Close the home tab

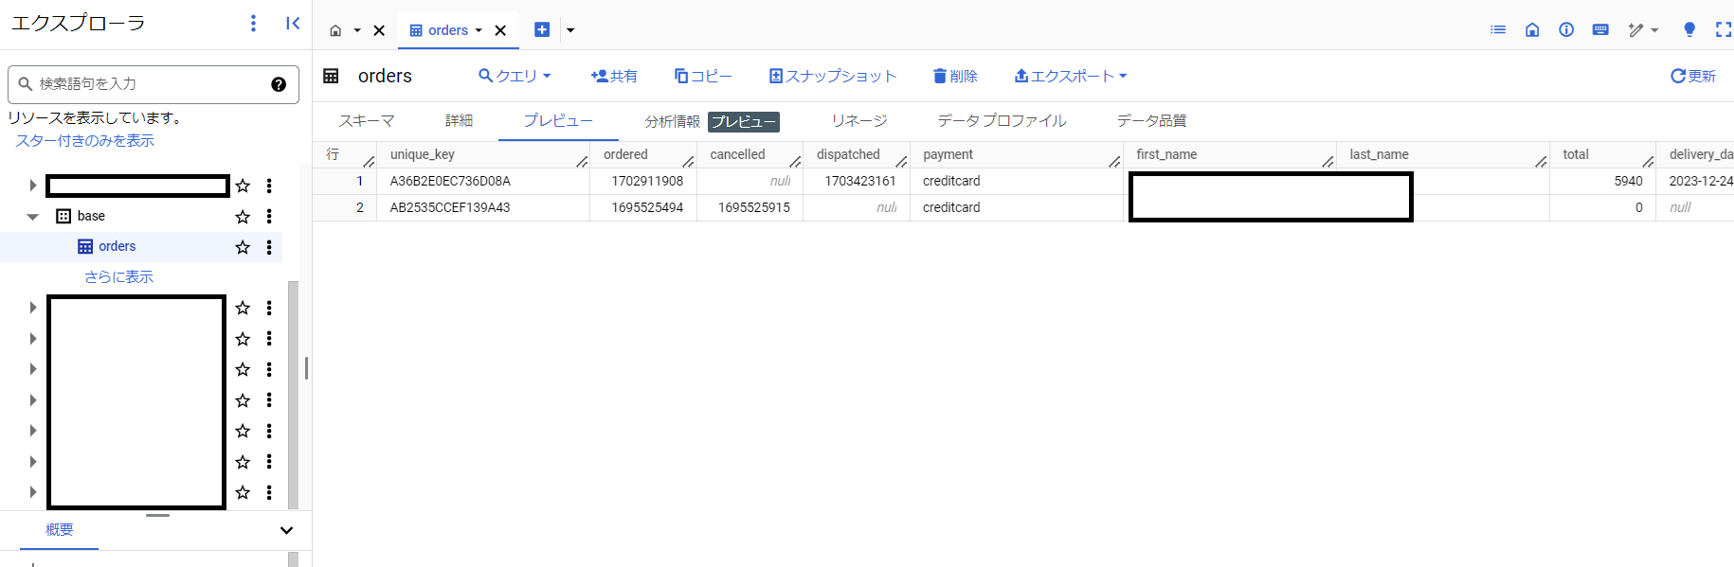pos(379,30)
